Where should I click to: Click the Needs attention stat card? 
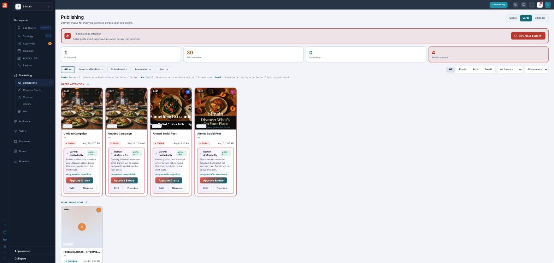(x=488, y=54)
